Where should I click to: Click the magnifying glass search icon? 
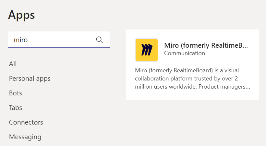100,40
